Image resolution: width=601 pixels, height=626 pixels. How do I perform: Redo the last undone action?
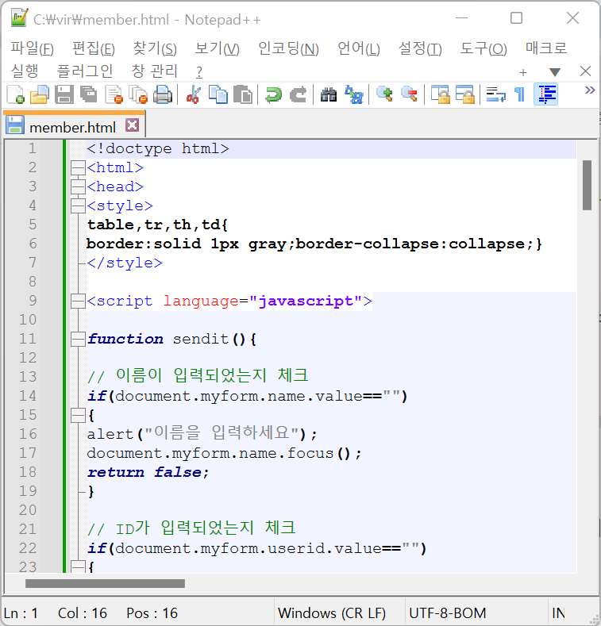coord(298,95)
